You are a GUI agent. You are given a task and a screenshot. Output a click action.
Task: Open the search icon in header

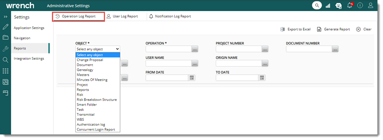(317, 6)
